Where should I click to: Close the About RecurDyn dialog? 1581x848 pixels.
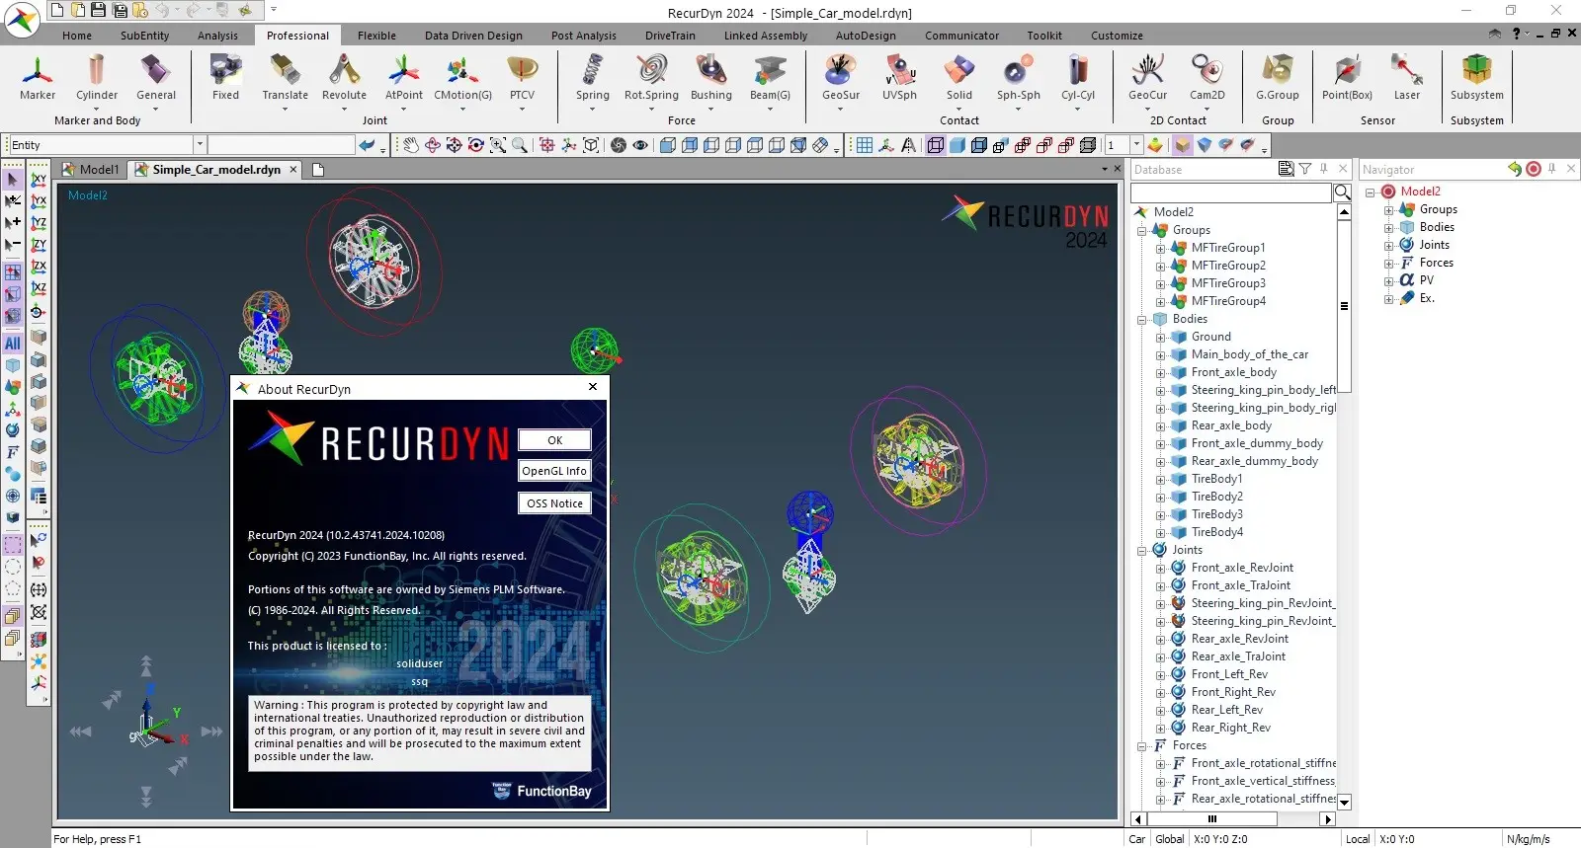(593, 387)
